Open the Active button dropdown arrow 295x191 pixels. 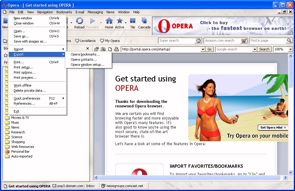tap(126, 23)
